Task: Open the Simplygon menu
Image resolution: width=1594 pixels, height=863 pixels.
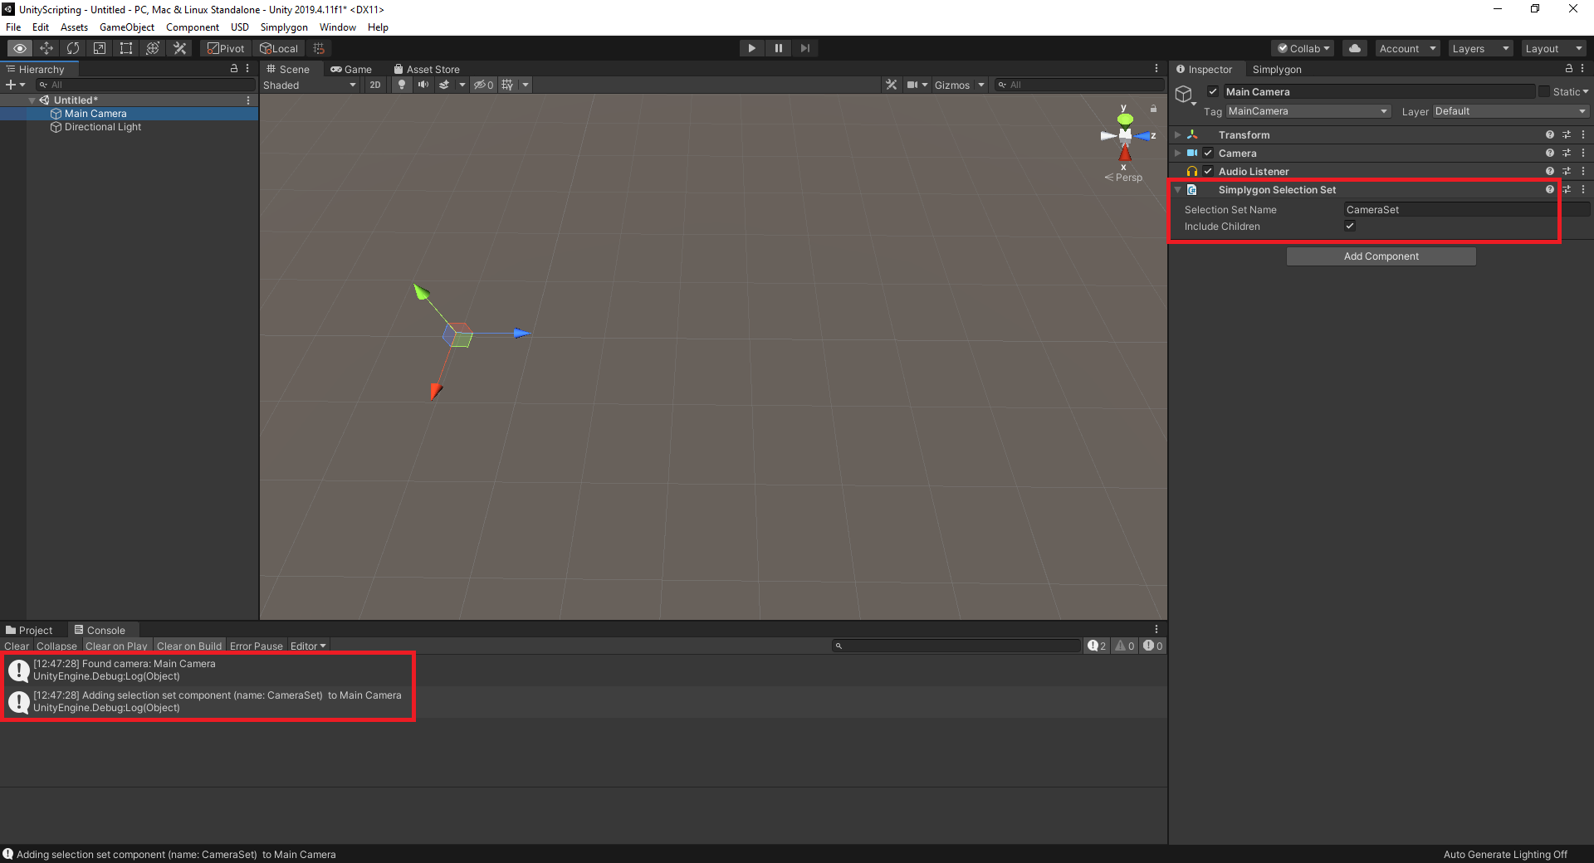Action: [x=284, y=27]
